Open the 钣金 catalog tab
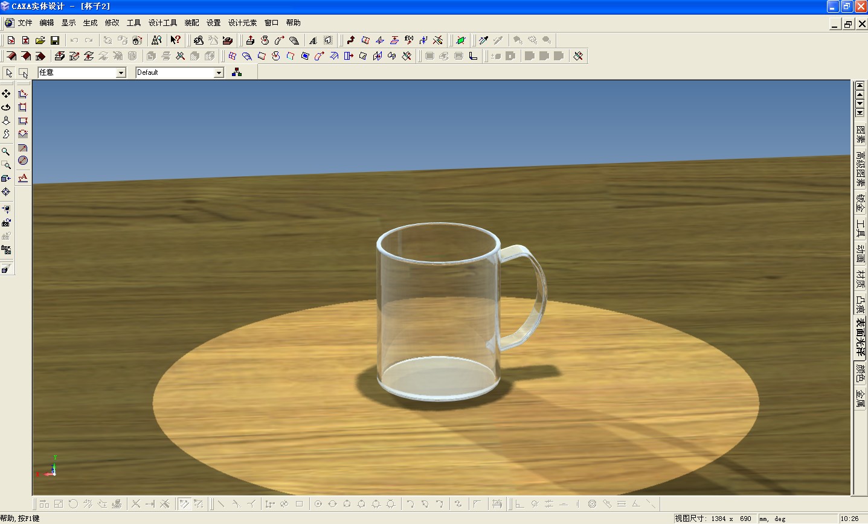 [x=860, y=203]
